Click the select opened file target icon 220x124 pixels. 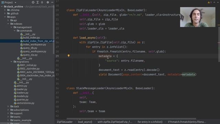33,2
